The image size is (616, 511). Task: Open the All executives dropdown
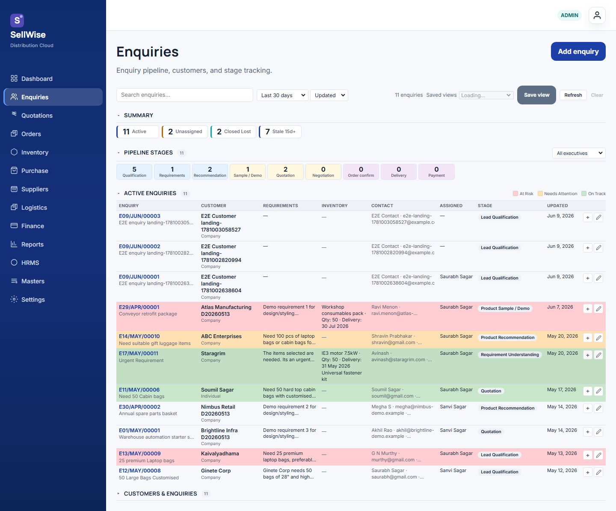pos(579,153)
